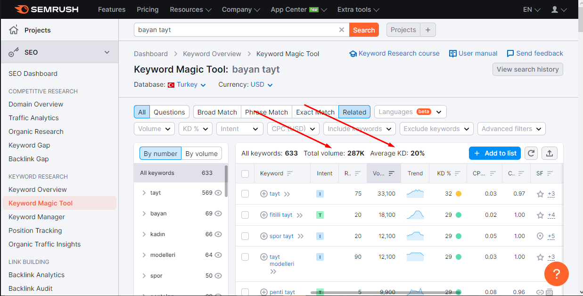Screen dimensions: 583x296
Task: Add fitilli tayt keyword via plus icon
Action: (264, 215)
